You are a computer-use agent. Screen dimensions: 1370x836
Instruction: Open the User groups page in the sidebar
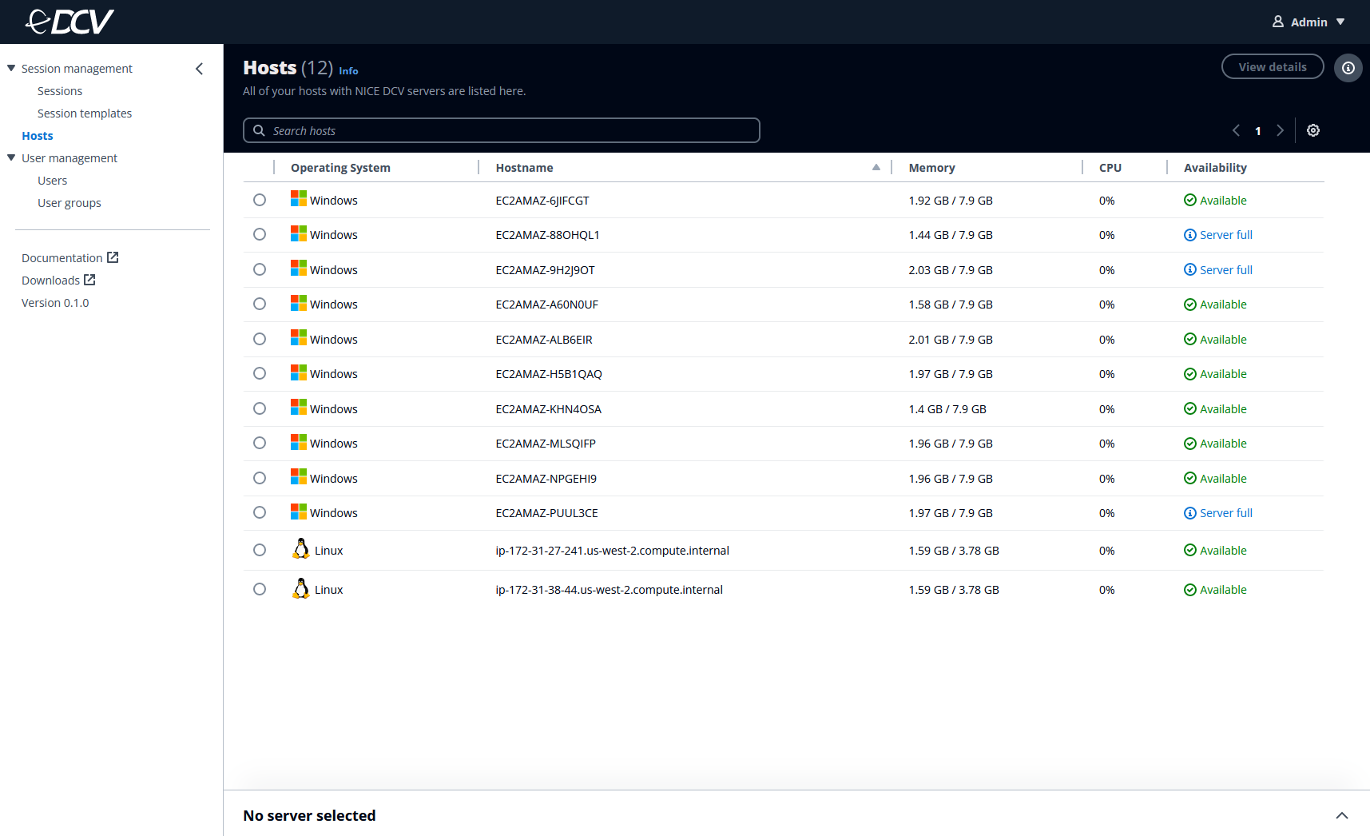click(69, 202)
